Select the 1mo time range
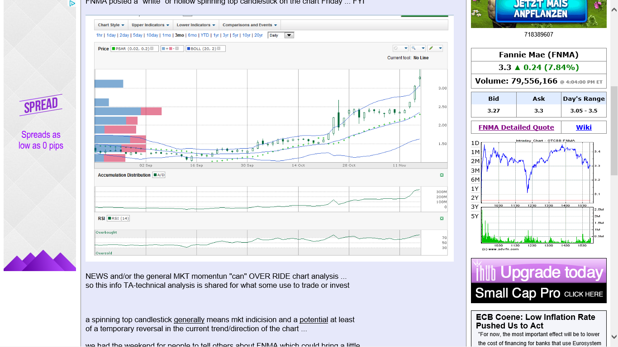618x347 pixels. 166,35
